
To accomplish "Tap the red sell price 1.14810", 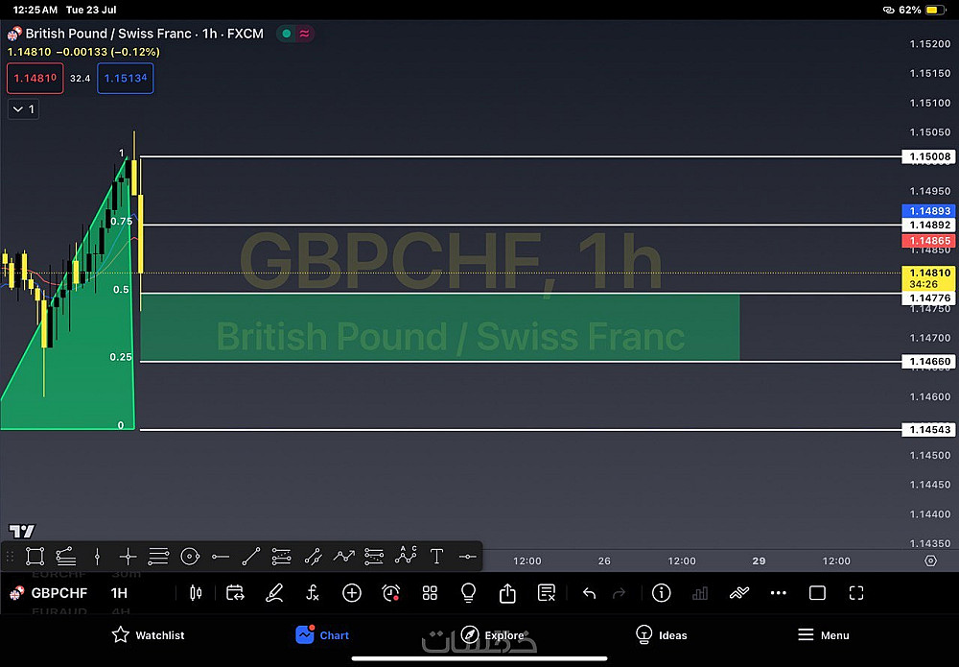I will point(35,79).
